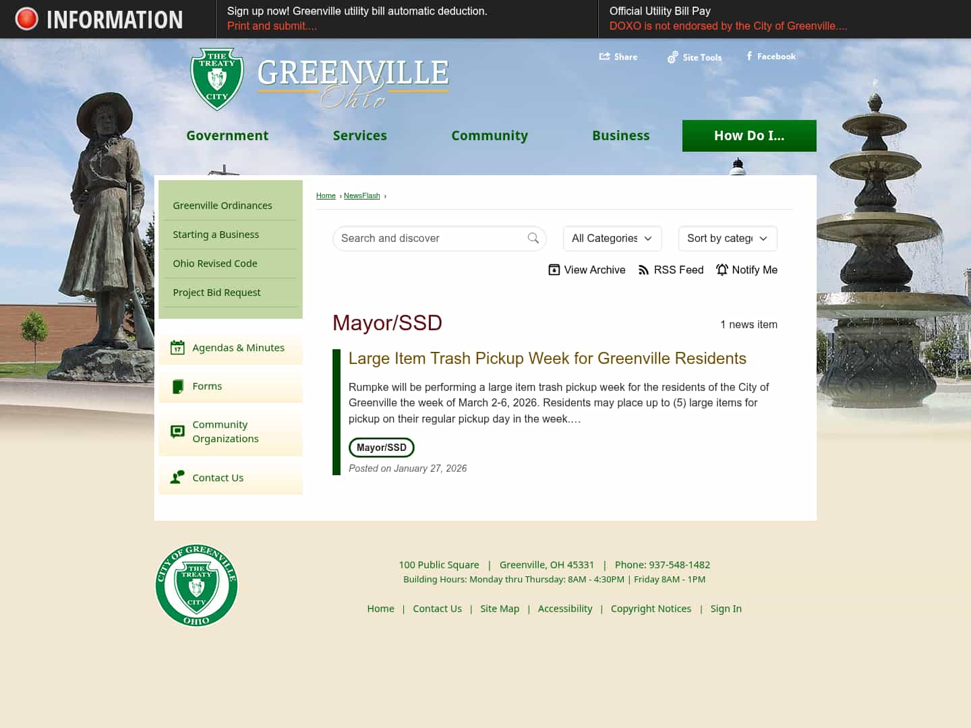This screenshot has height=728, width=971.
Task: Open the Services menu
Action: click(360, 135)
